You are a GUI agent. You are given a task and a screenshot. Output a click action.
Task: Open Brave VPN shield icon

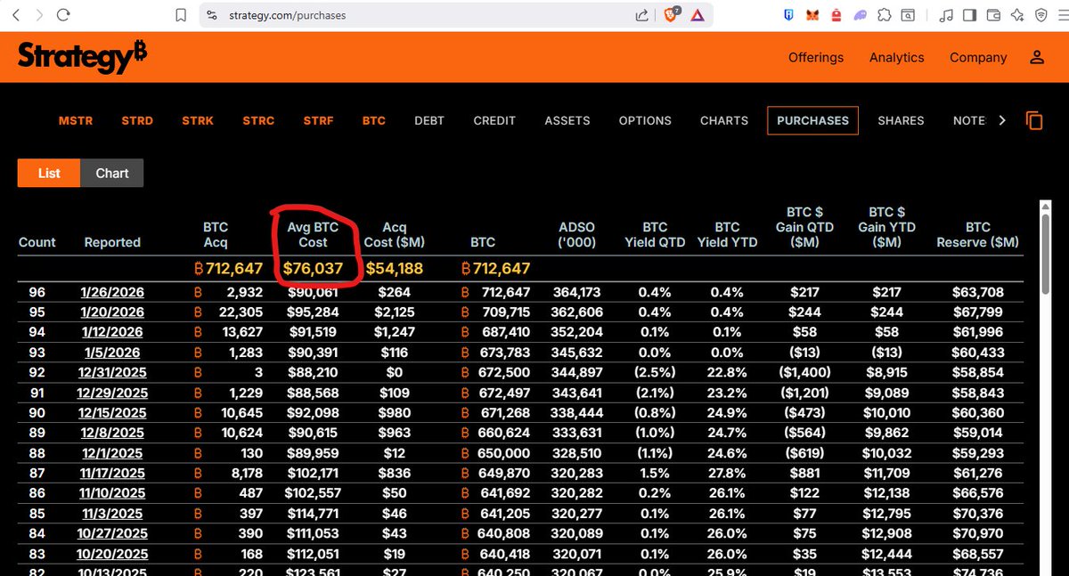click(1040, 15)
